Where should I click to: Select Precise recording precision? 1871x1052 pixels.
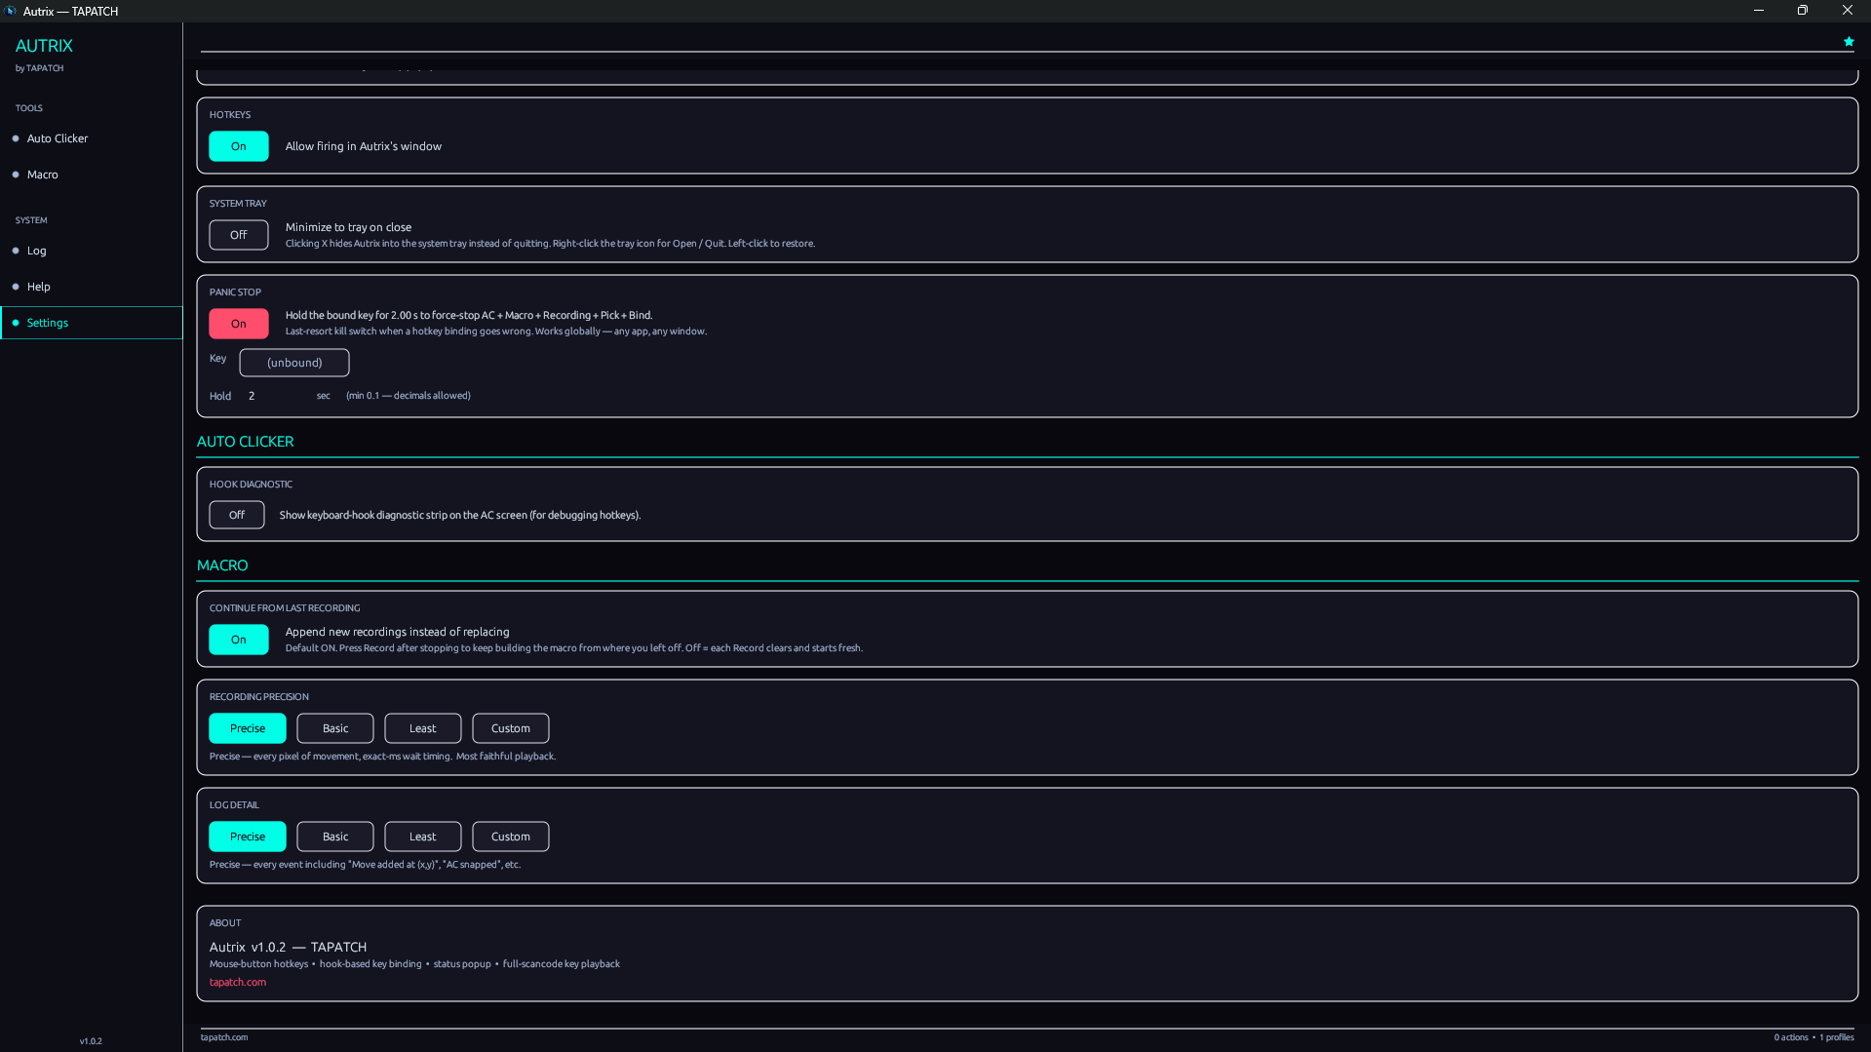[248, 728]
